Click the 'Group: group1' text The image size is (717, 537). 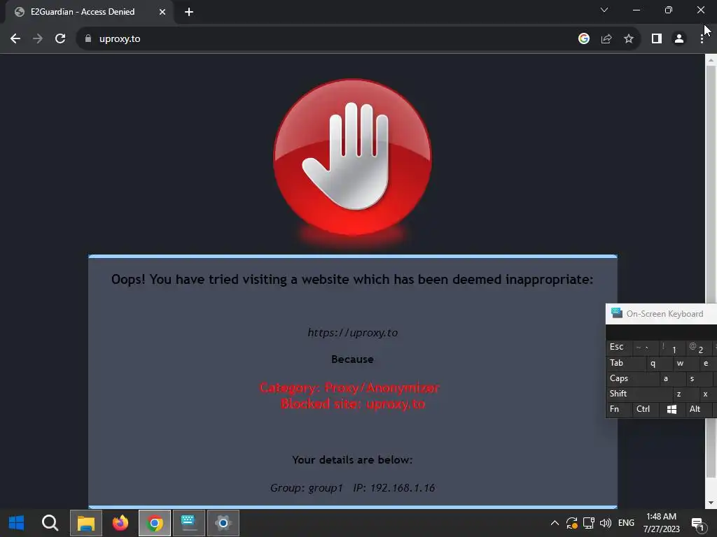coord(307,488)
